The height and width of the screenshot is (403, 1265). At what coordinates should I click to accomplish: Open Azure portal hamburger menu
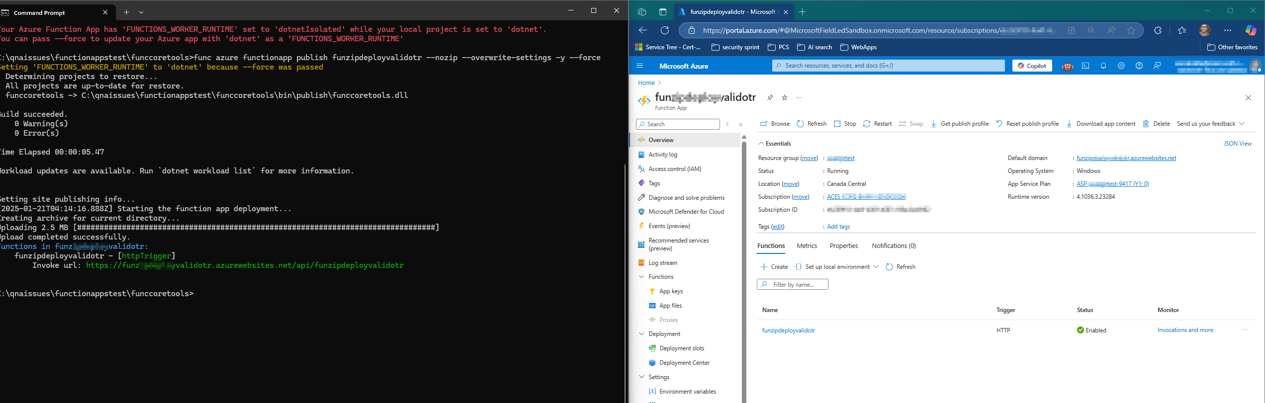639,66
